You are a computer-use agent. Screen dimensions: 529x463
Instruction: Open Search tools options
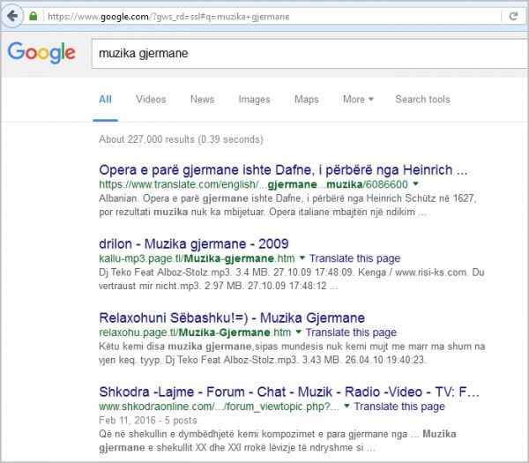click(x=422, y=99)
